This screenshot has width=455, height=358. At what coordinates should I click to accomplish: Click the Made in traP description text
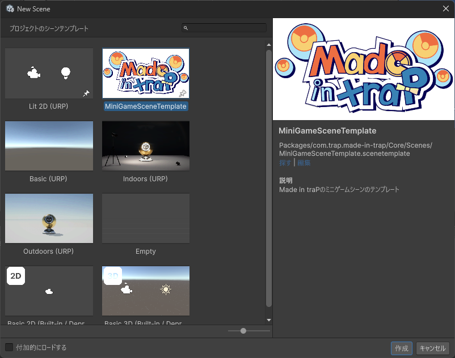339,189
